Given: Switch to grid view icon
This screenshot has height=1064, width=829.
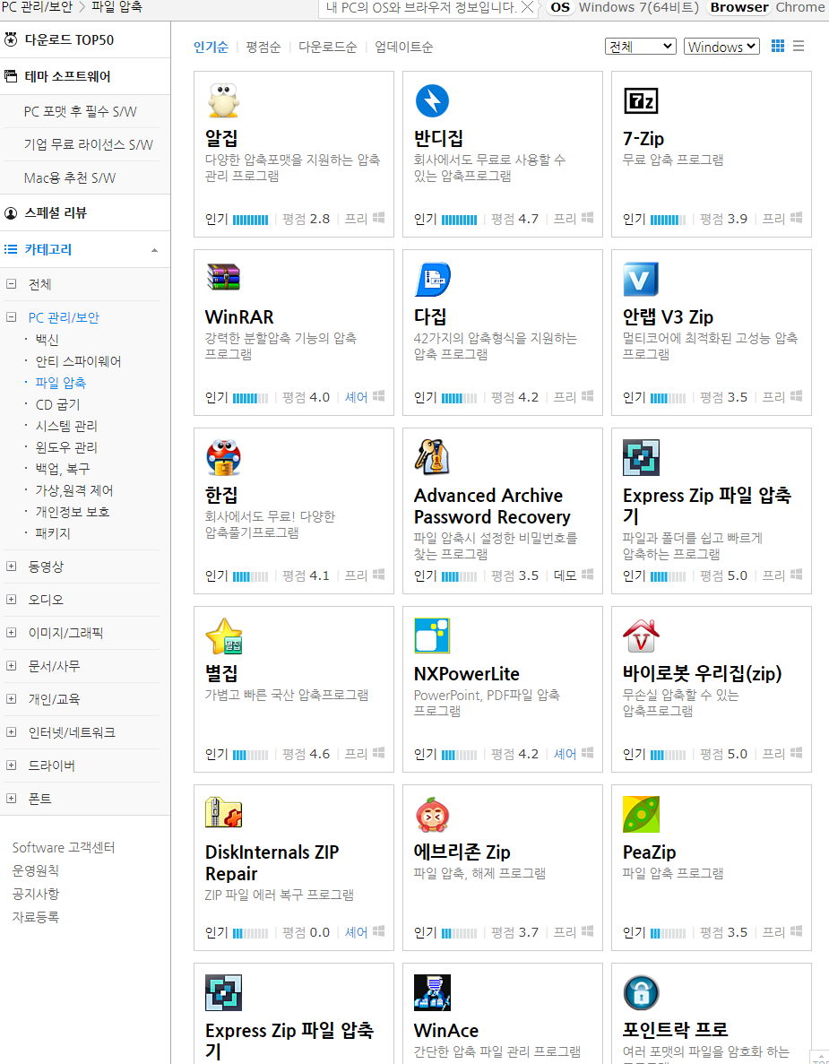Looking at the screenshot, I should click(x=777, y=46).
